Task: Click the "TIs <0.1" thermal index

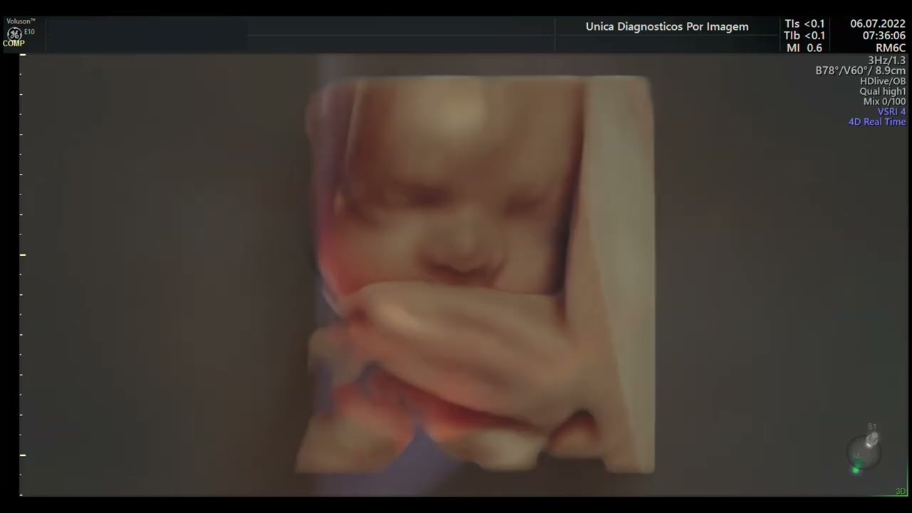Action: point(804,24)
